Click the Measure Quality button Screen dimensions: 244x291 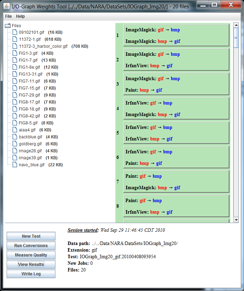31,255
